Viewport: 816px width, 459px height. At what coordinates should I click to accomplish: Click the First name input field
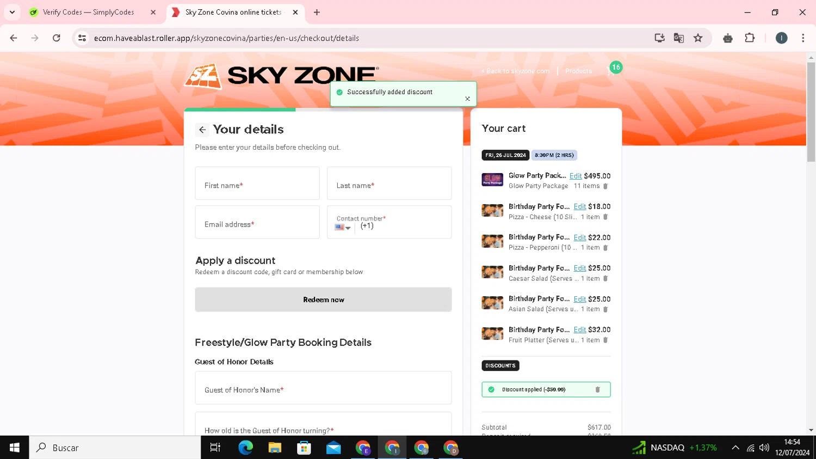click(x=257, y=183)
